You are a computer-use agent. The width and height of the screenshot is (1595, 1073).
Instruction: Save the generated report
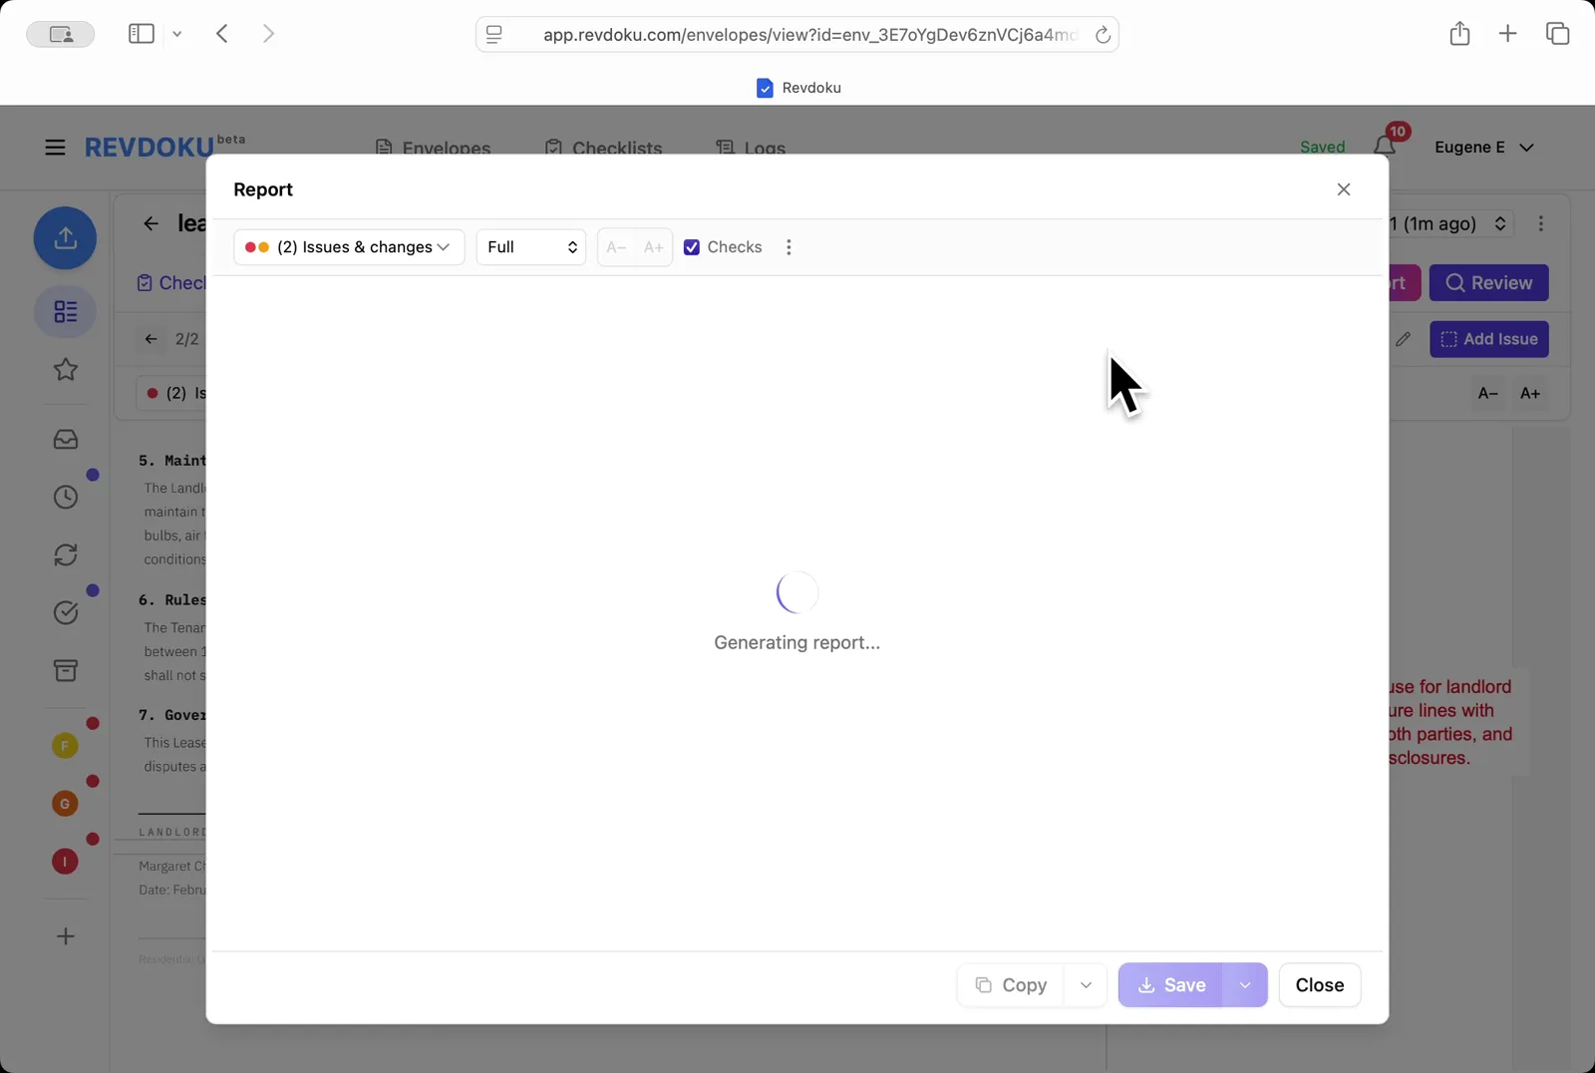1170,984
